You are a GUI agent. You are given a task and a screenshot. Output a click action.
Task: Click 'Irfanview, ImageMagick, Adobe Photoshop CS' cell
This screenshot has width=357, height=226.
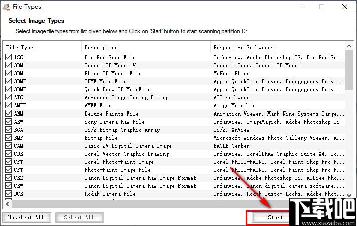[x=276, y=122]
